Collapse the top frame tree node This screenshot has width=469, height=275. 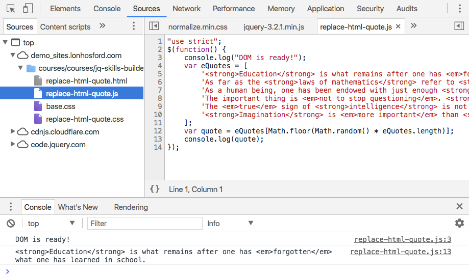tap(5, 42)
